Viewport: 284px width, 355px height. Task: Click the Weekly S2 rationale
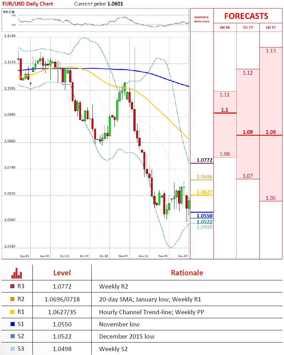[113, 349]
